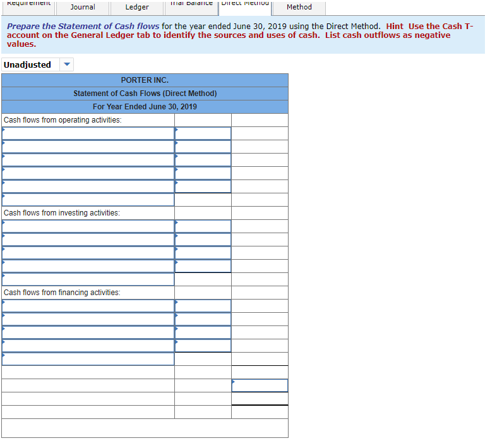Screen dimensions: 490x443
Task: Click 'Statement of Cash Flows (Direct Method)' title
Action: [145, 94]
